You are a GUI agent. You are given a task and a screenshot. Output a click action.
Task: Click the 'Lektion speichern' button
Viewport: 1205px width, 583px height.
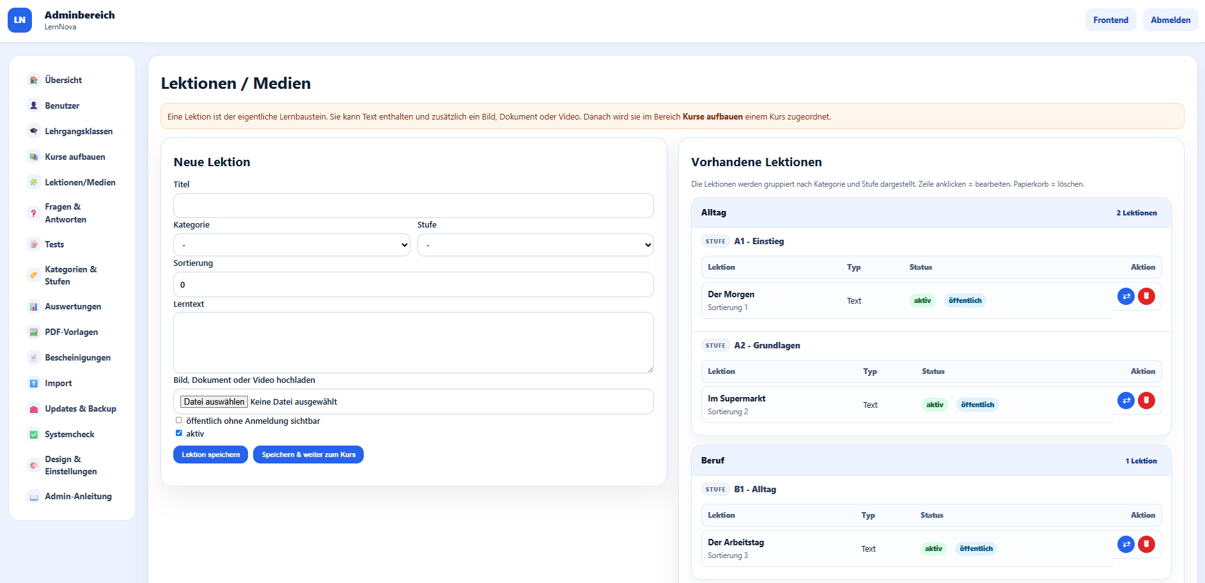click(x=210, y=455)
